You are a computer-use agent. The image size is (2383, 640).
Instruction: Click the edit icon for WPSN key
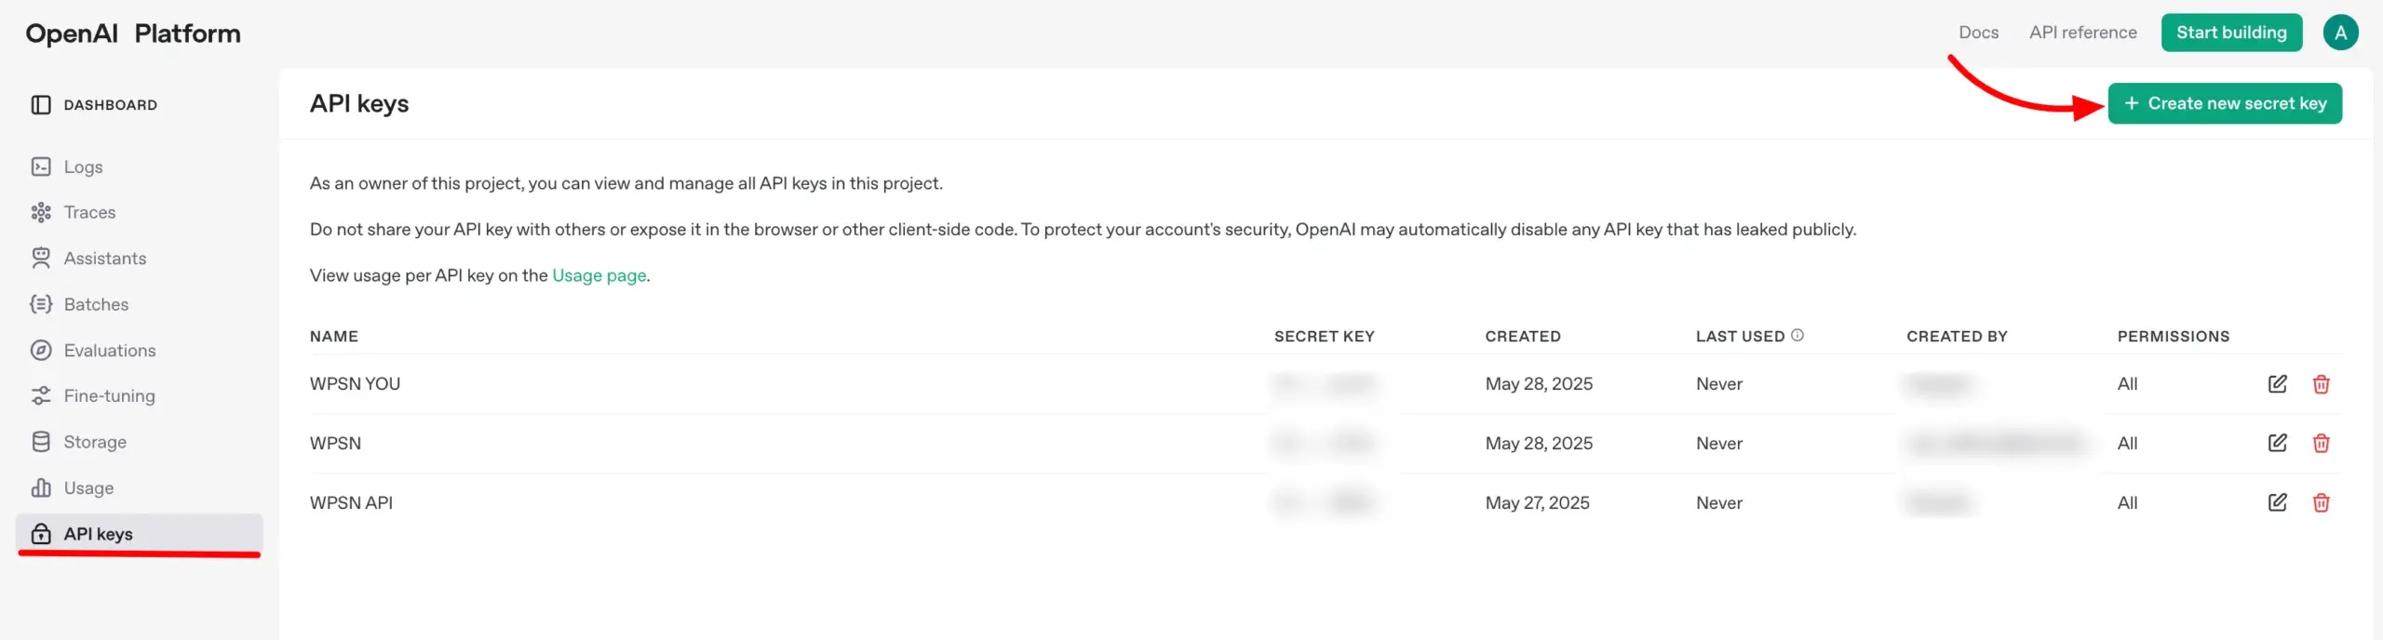point(2277,444)
